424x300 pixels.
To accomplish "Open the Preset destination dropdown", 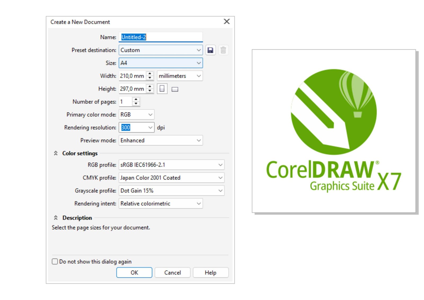I will [199, 50].
